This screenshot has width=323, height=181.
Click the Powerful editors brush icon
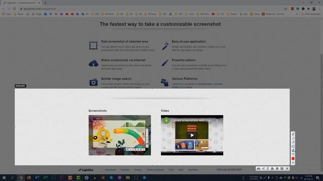point(165,63)
